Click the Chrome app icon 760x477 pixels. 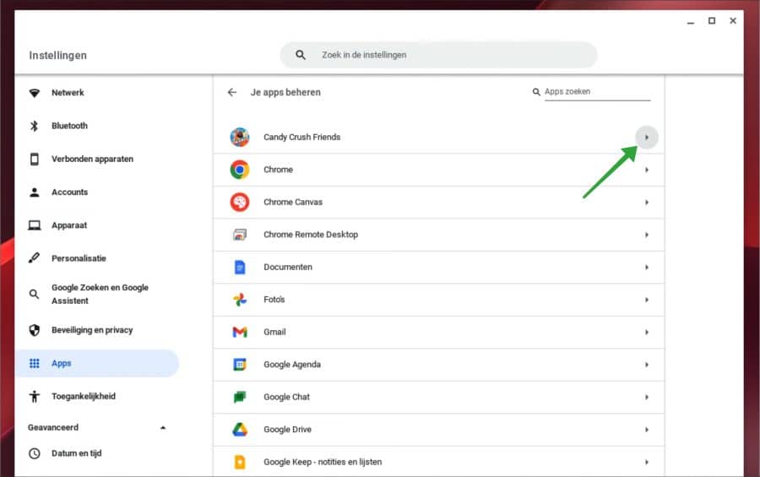coord(240,170)
